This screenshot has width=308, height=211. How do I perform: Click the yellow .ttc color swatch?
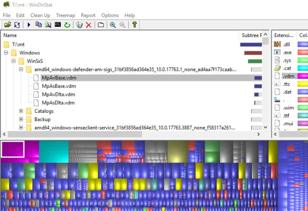coord(303,84)
